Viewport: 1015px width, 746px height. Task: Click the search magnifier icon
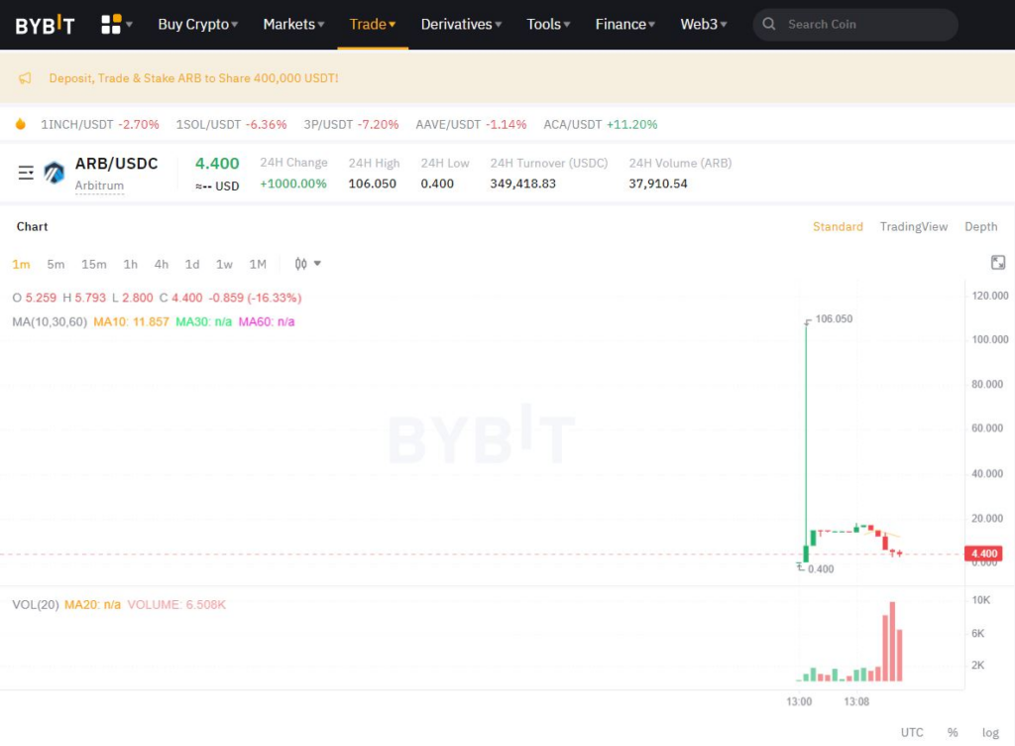769,25
